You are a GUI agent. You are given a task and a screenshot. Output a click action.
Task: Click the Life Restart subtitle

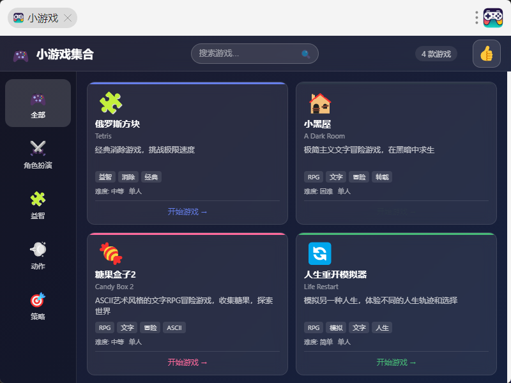(321, 287)
